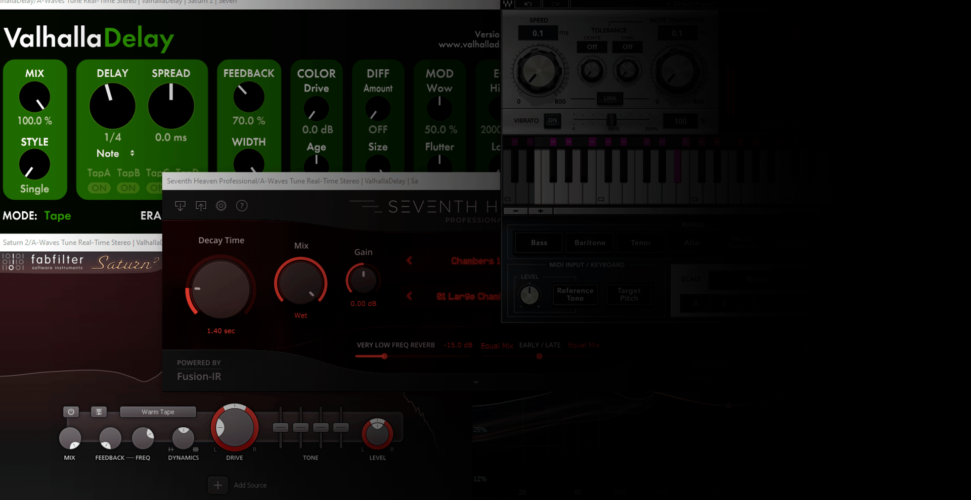Viewport: 971px width, 500px height.
Task: Click the MOD Wow knob
Action: pyautogui.click(x=439, y=108)
